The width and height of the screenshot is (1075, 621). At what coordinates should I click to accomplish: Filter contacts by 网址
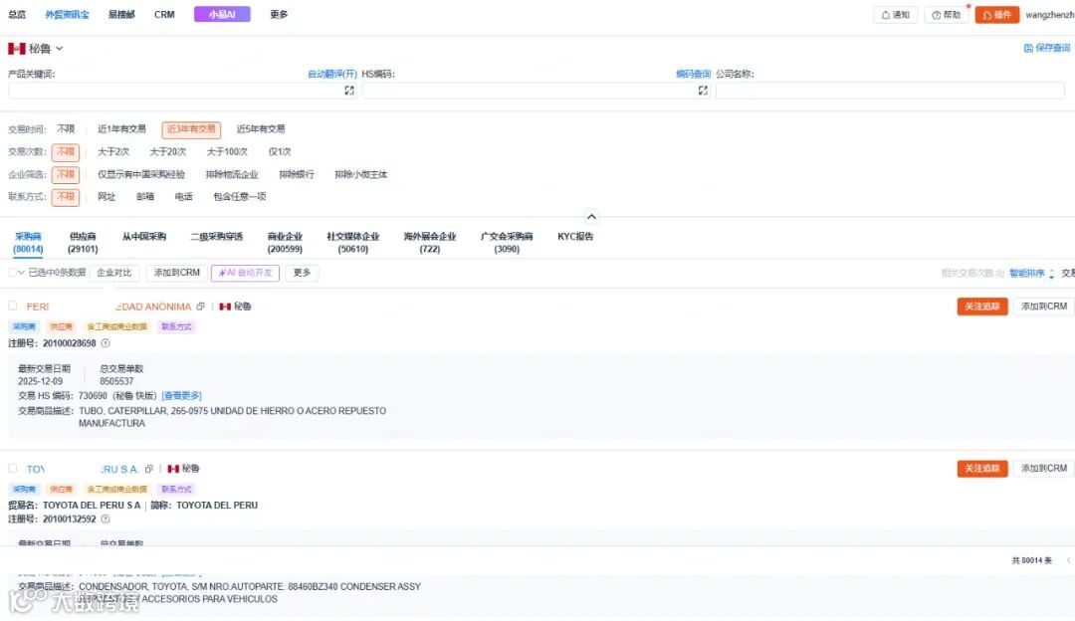coord(107,197)
